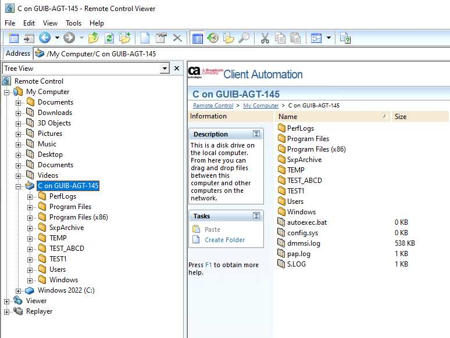Click the Name column header
450x338 pixels.
tap(288, 117)
